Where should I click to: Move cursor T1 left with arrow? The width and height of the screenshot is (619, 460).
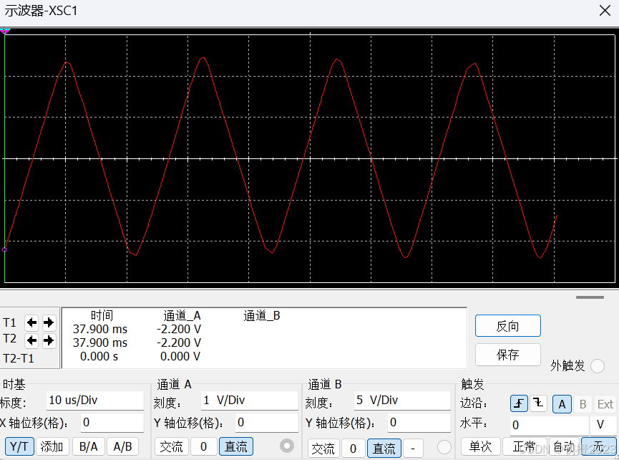(x=31, y=323)
